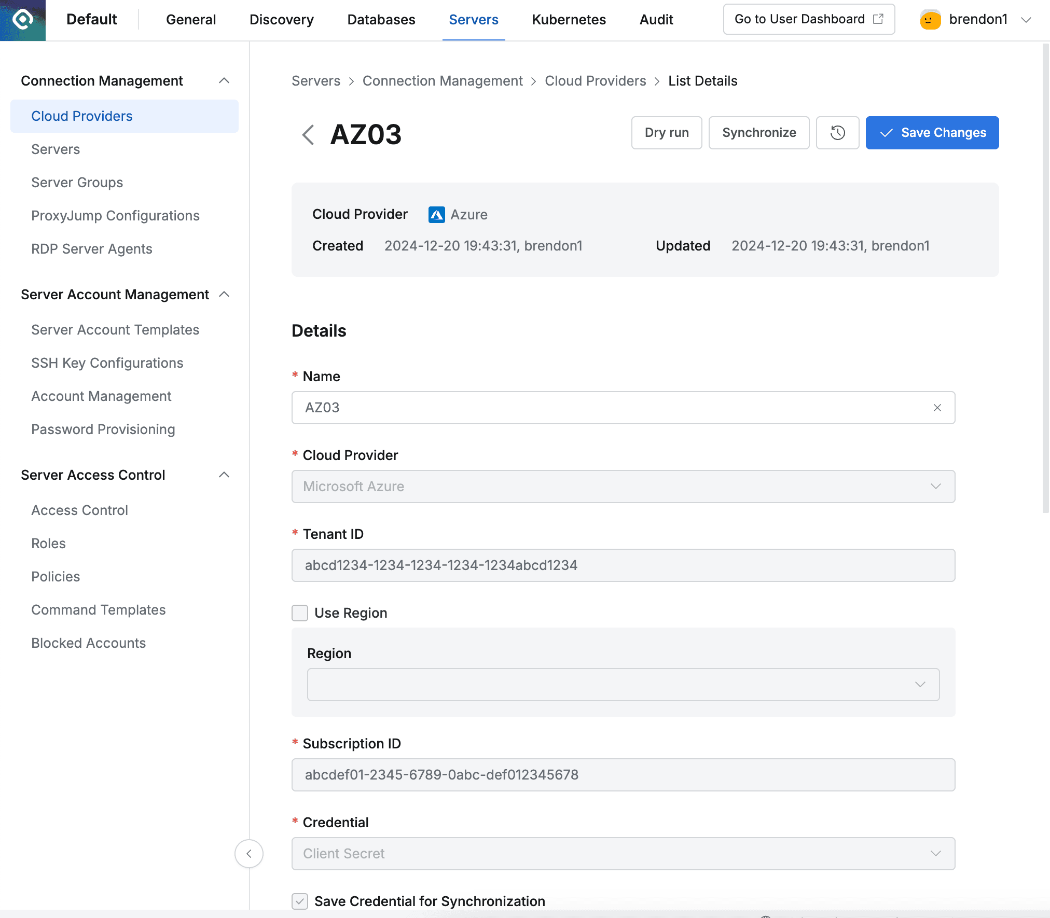Click the Azure logo next to Cloud Provider
Viewport: 1050px width, 918px height.
click(x=435, y=214)
